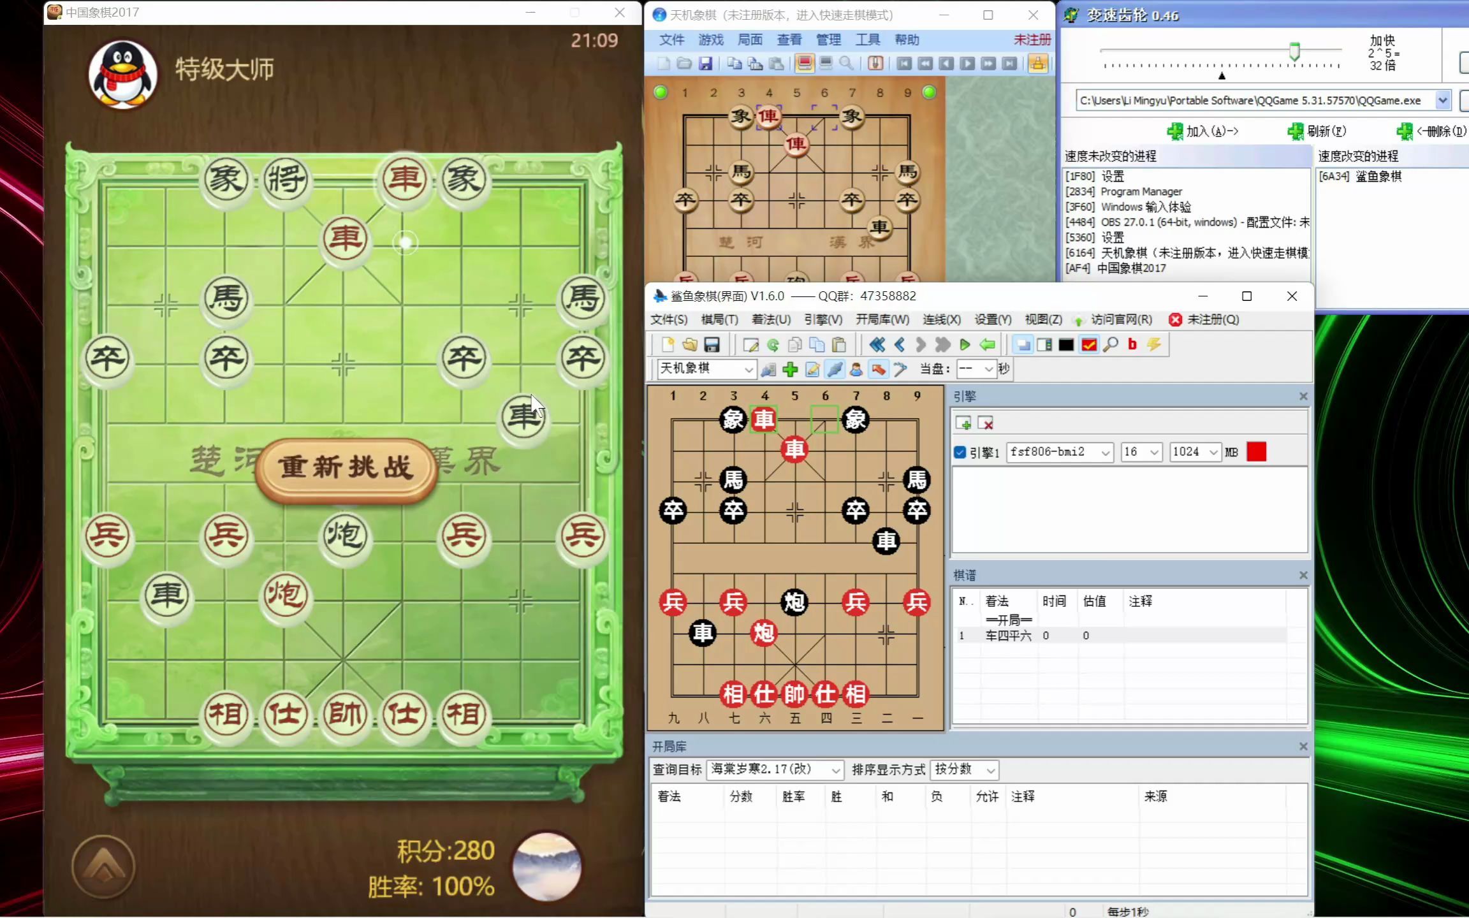Open file folder icon in 鲨鱼象棋 toolbar
1469x918 pixels.
coord(689,345)
